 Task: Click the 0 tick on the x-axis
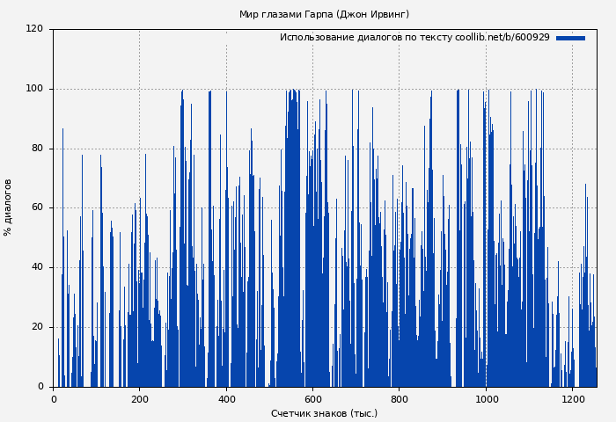tap(54, 399)
